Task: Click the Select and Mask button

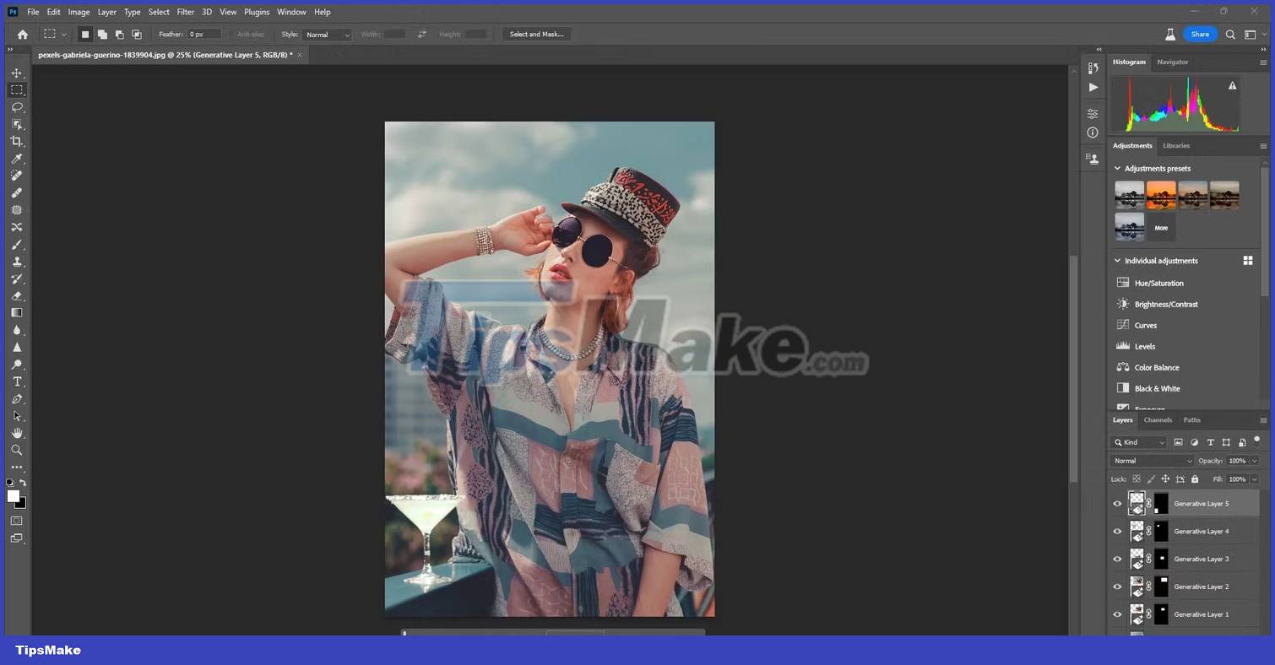Action: [537, 35]
